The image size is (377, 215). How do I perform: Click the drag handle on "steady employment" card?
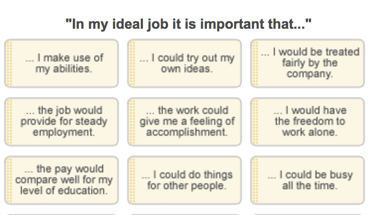pos(8,122)
